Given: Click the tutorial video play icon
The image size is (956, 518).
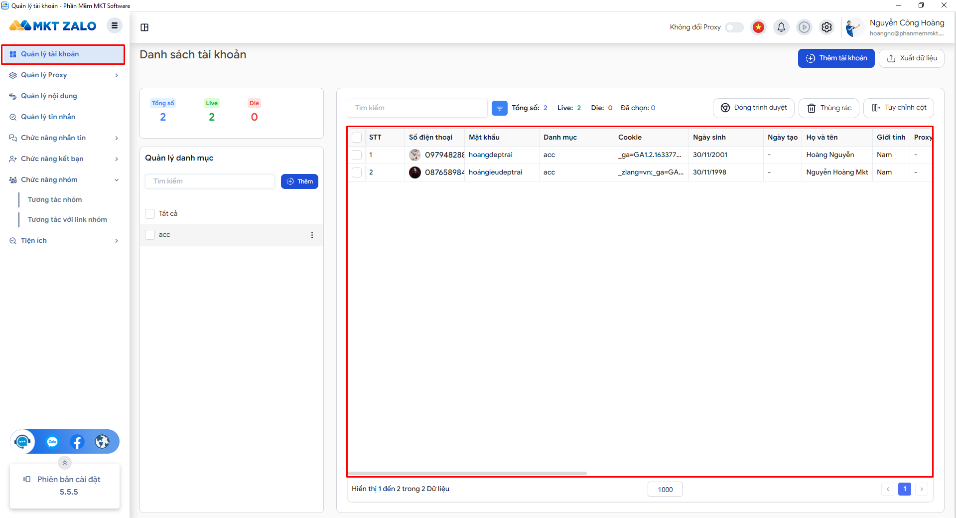Looking at the screenshot, I should point(804,27).
